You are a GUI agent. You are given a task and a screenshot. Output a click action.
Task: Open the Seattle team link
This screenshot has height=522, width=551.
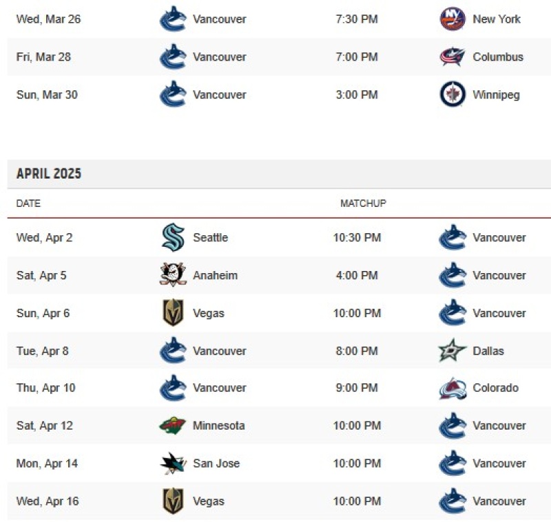click(x=211, y=237)
